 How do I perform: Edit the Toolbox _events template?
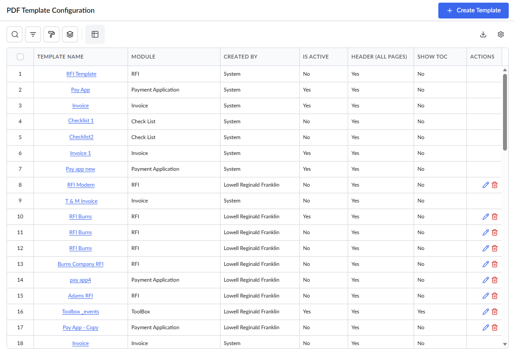click(486, 312)
